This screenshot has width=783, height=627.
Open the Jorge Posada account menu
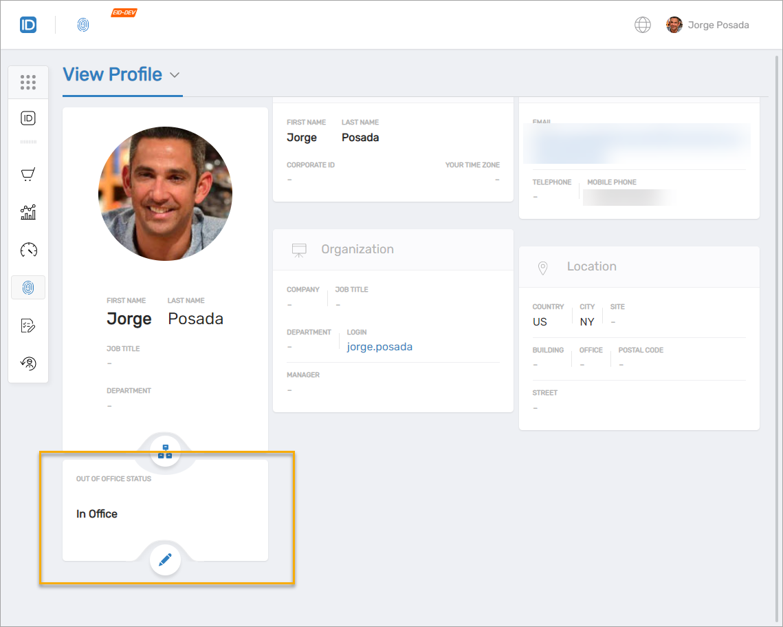click(707, 25)
